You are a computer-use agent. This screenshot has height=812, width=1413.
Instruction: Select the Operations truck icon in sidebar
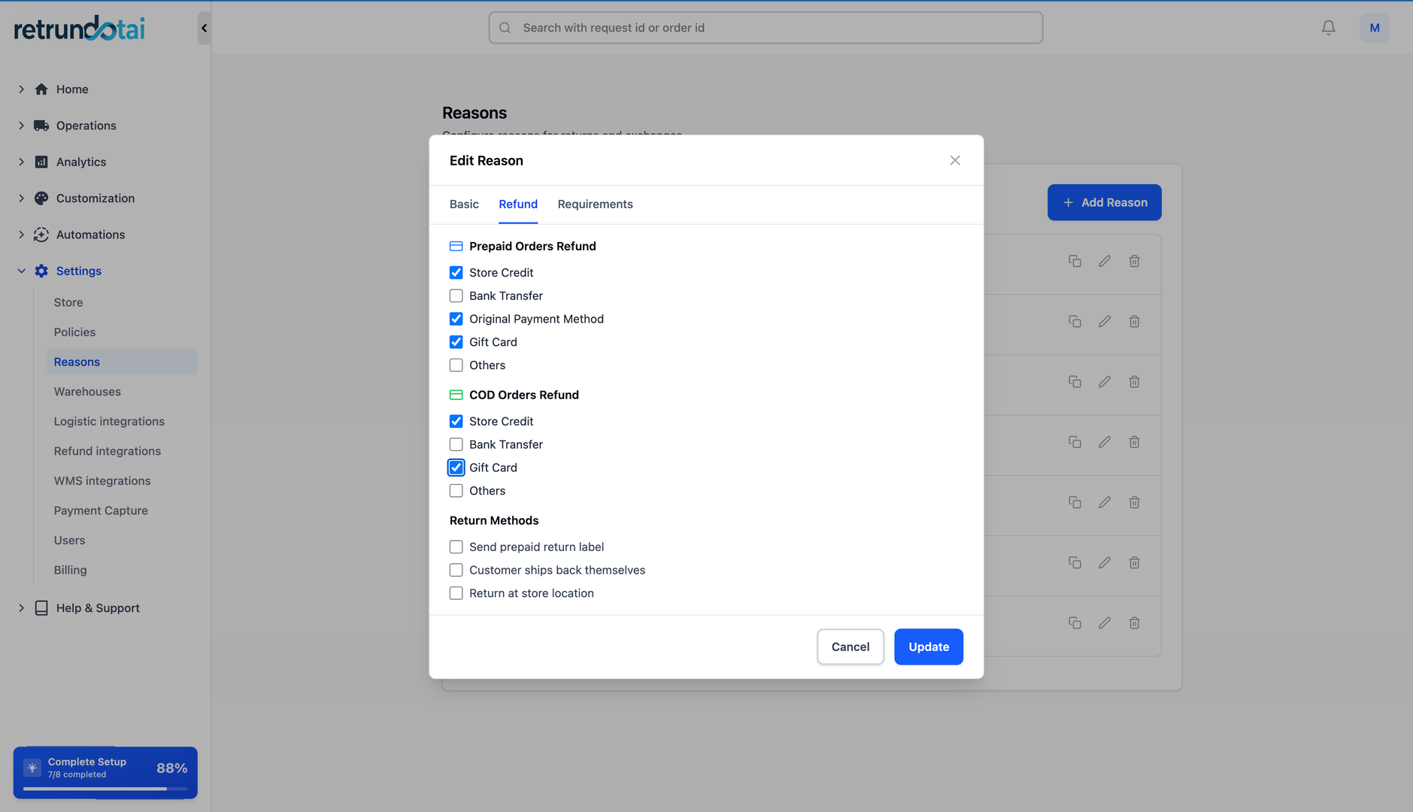(x=41, y=126)
